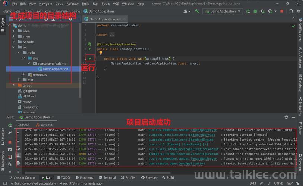Expand the target folder
This screenshot has height=186, width=303.
click(13, 85)
